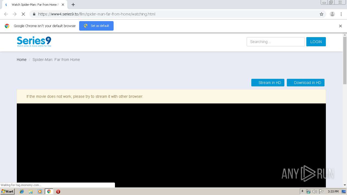The height and width of the screenshot is (195, 347).
Task: Click the Stream in HD button
Action: [268, 83]
